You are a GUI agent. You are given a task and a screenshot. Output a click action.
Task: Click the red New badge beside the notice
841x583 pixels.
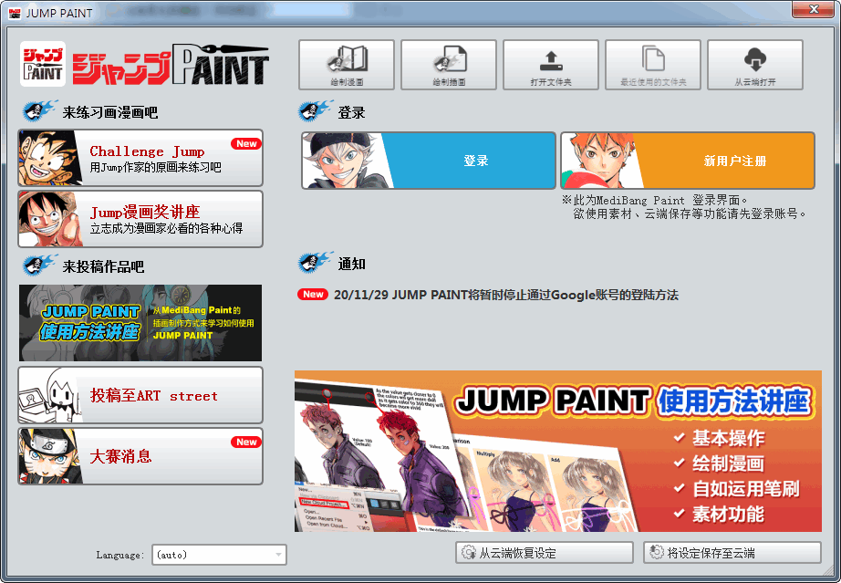(x=313, y=295)
